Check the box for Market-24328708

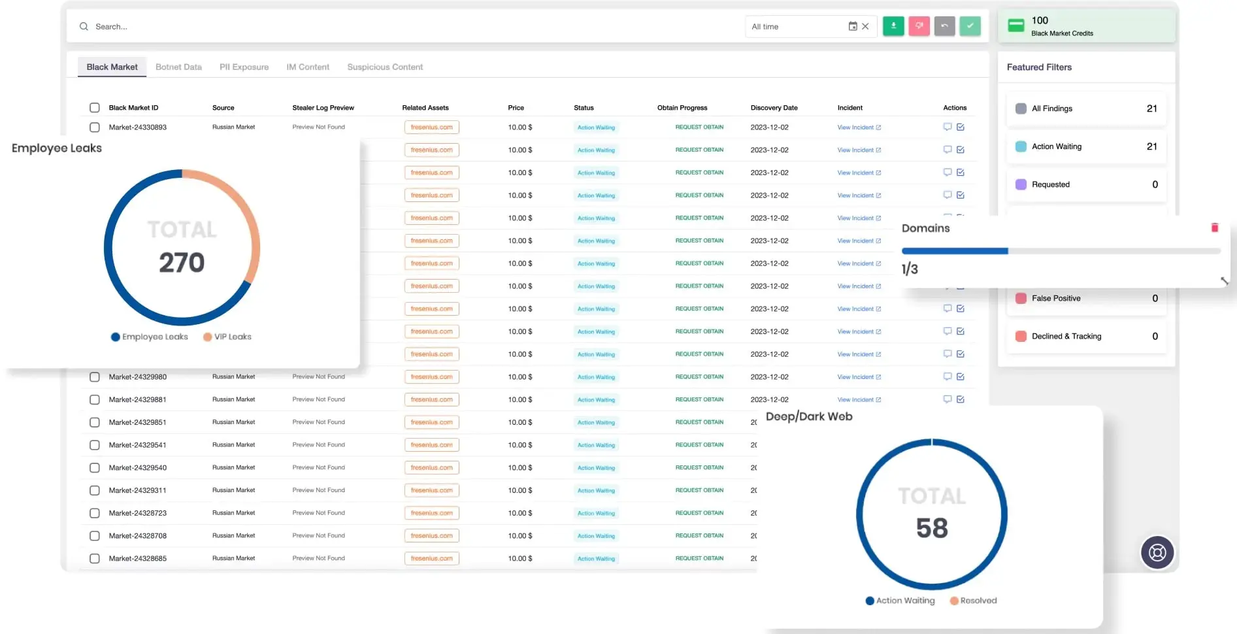pos(95,536)
